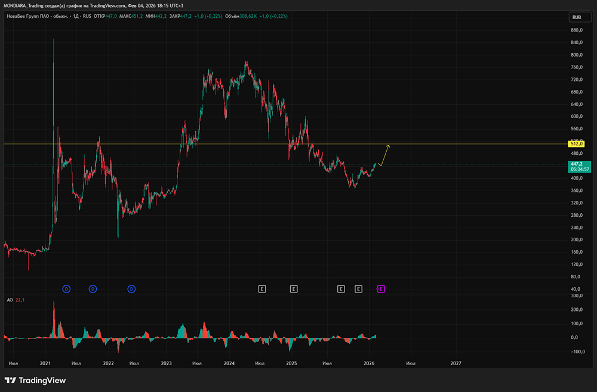Click the earnings E marker nearest 2025
597x392 pixels.
click(x=294, y=289)
